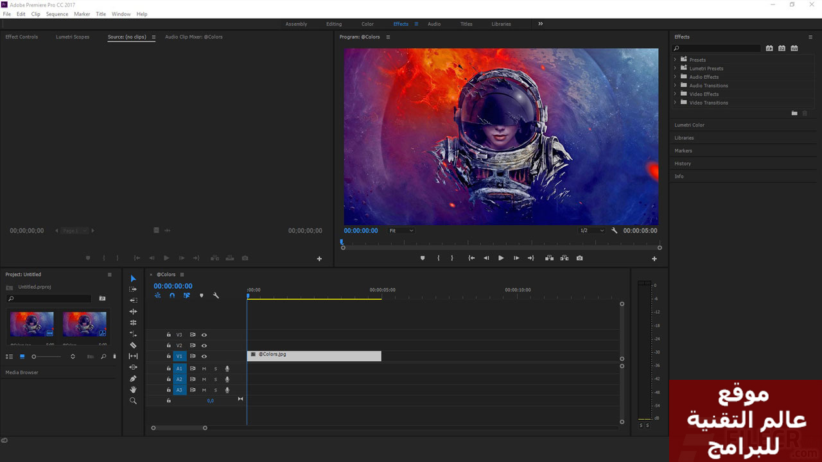Open the Sequence menu
This screenshot has height=462, width=822.
point(57,13)
